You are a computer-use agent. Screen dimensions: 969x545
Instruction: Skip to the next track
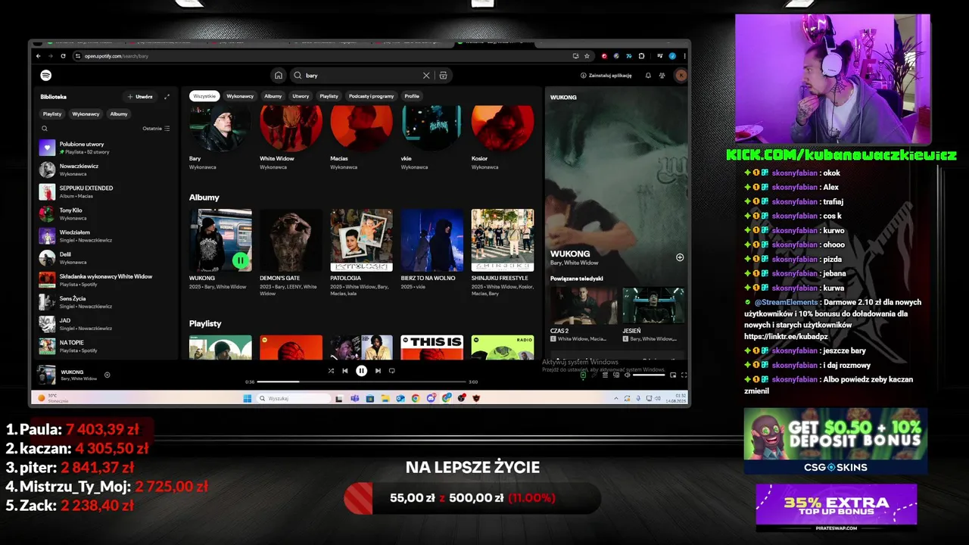click(378, 371)
